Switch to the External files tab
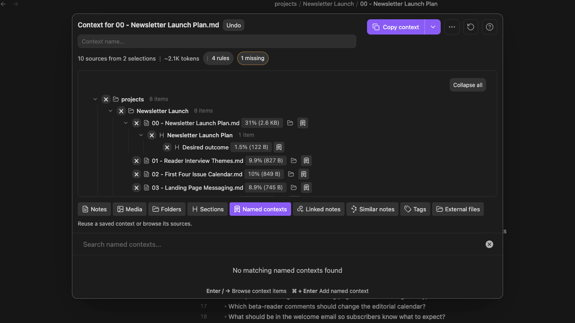This screenshot has width=575, height=323. click(458, 209)
